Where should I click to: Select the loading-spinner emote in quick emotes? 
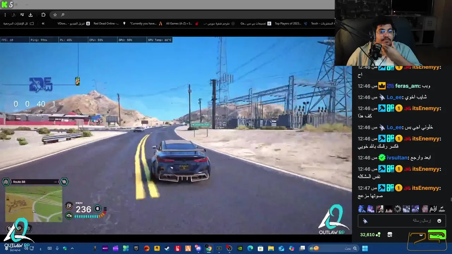coord(398,209)
